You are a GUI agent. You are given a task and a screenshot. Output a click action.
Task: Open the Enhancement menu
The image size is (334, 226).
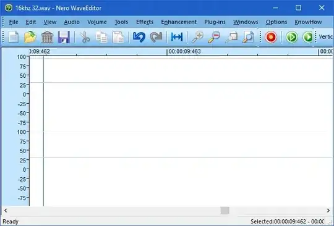(179, 22)
